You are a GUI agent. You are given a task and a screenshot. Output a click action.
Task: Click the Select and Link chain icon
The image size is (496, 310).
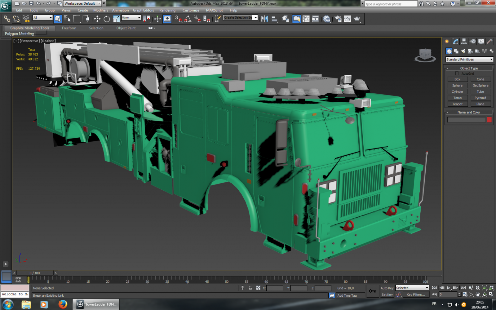click(x=7, y=19)
